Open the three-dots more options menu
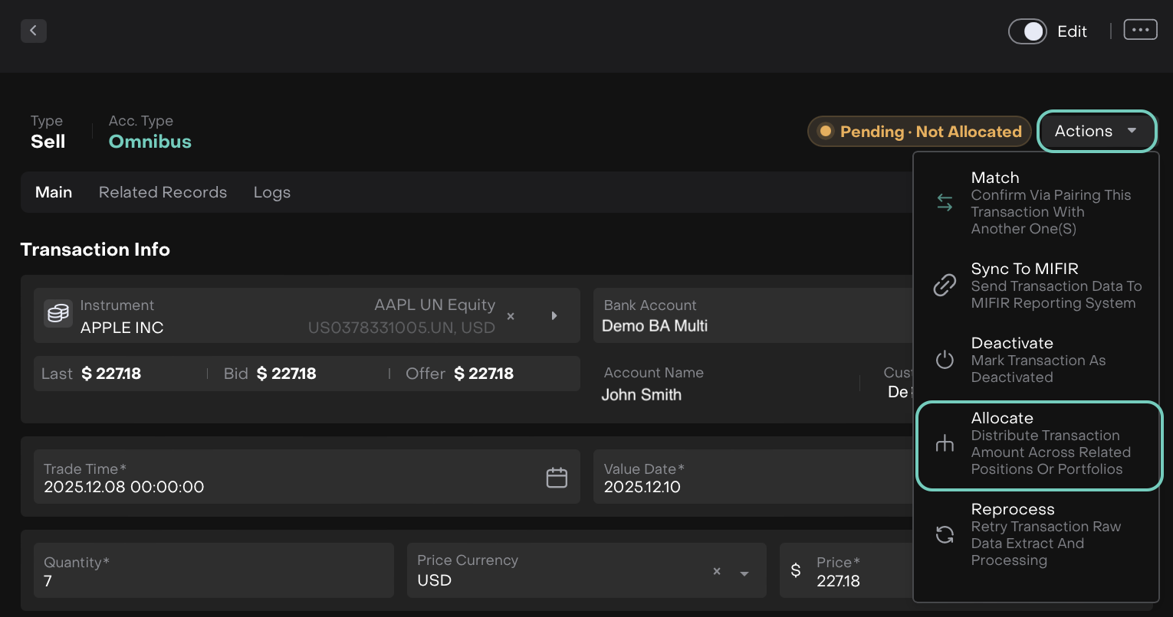Screen dimensions: 1173x617 tap(1140, 30)
